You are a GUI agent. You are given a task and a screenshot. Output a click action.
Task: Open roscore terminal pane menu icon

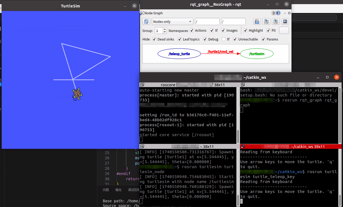point(142,85)
